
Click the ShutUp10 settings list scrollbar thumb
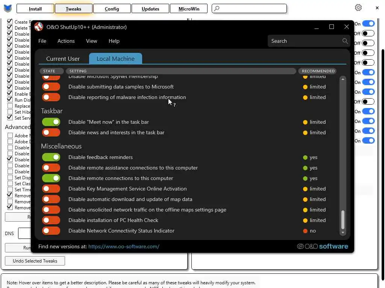pyautogui.click(x=343, y=220)
